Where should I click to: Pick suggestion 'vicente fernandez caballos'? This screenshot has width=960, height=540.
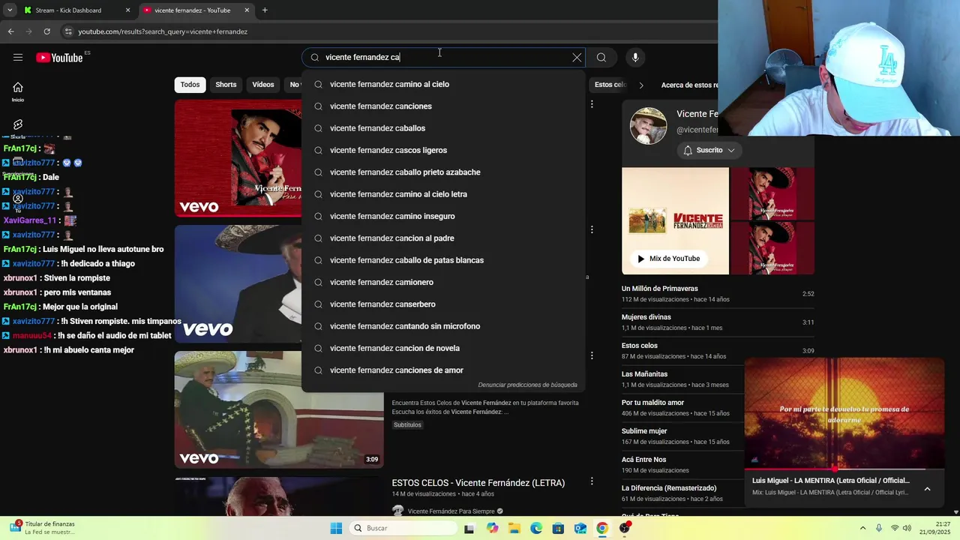coord(443,128)
